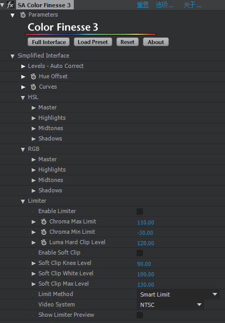Click the Soft Clip Knee Level value
225x323 pixels.
(x=144, y=264)
